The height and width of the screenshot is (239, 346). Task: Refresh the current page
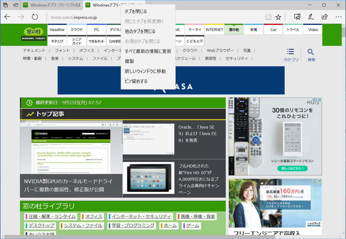click(35, 17)
